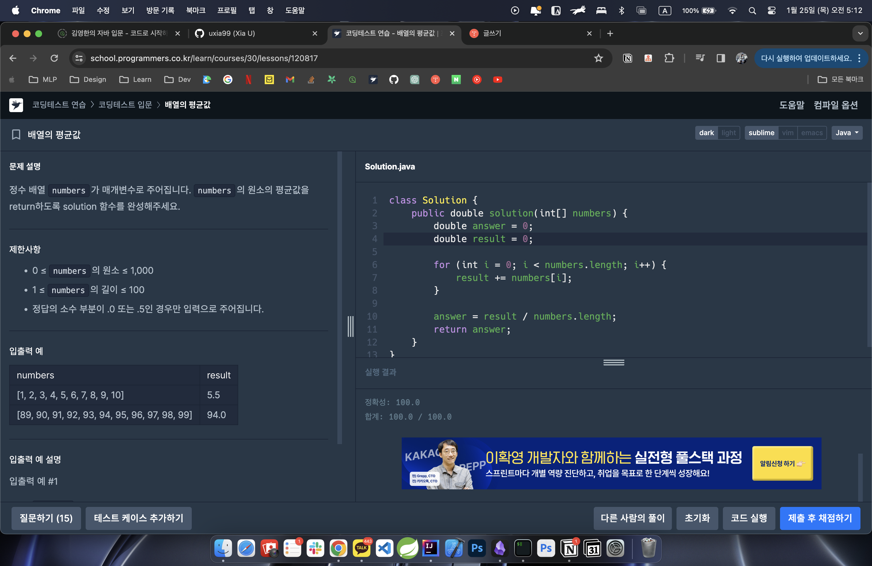Open Chrome side panel icon
Screen dimensions: 872x566
pyautogui.click(x=720, y=58)
